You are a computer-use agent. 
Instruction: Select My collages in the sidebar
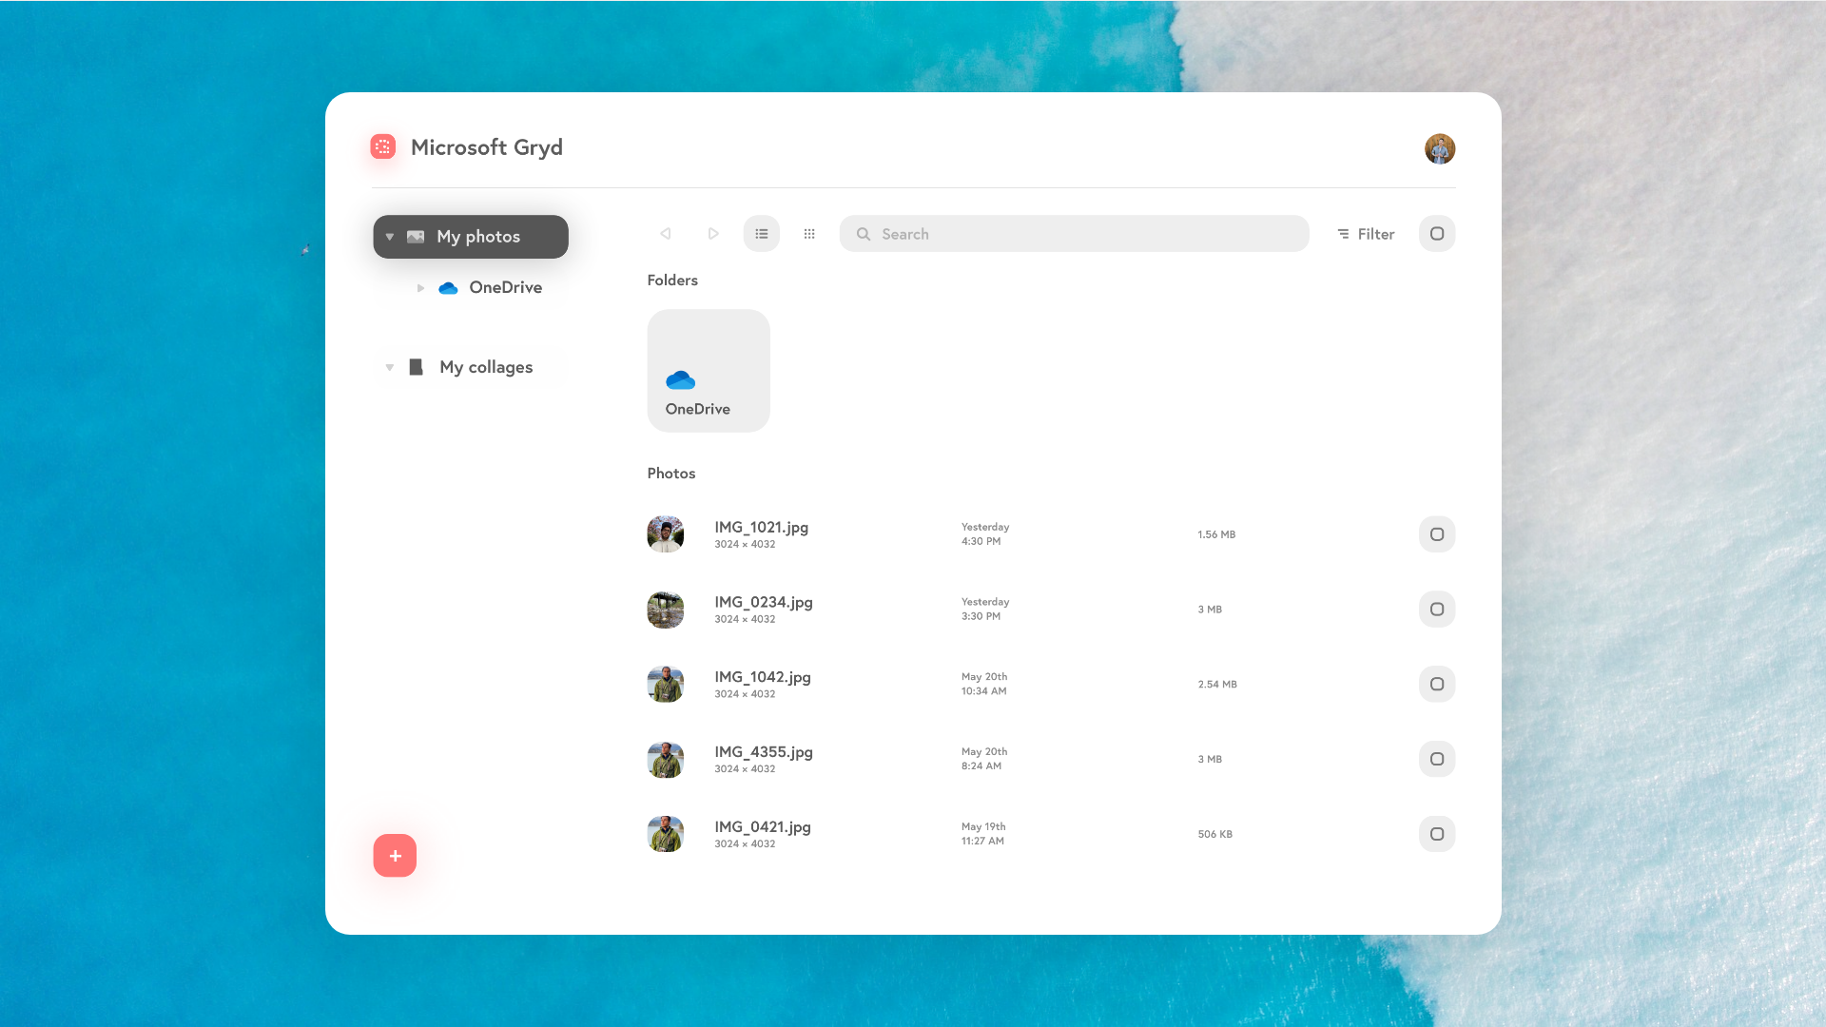point(486,367)
